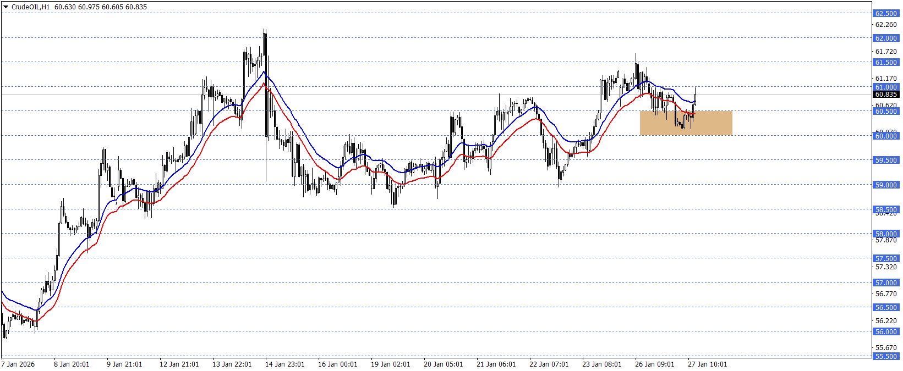Click the black current price label 60.835
Viewport: 903px width, 371px height.
tap(886, 95)
